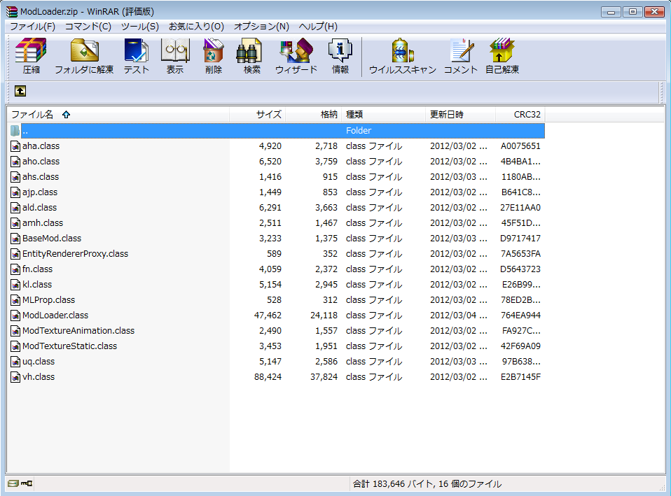Image resolution: width=671 pixels, height=496 pixels.
Task: Open the 表示 view file tool
Action: pos(175,56)
